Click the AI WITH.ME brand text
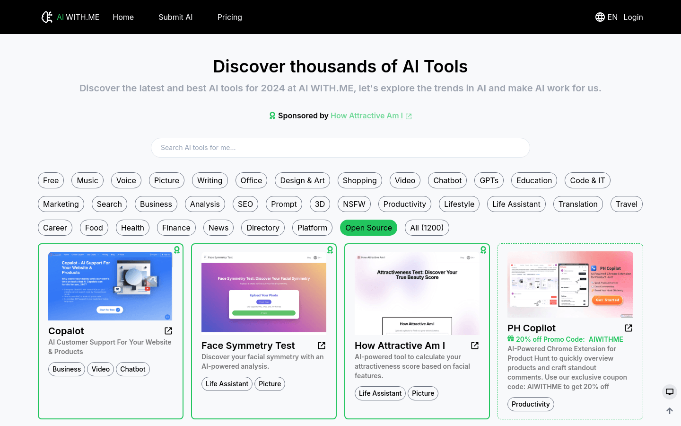Viewport: 681px width, 426px height. point(78,17)
